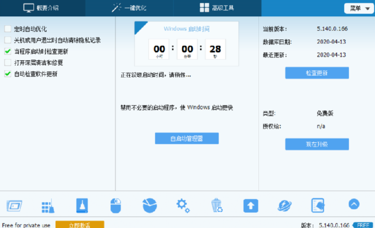
Task: Open the upward arrow updater icon
Action: point(251,206)
